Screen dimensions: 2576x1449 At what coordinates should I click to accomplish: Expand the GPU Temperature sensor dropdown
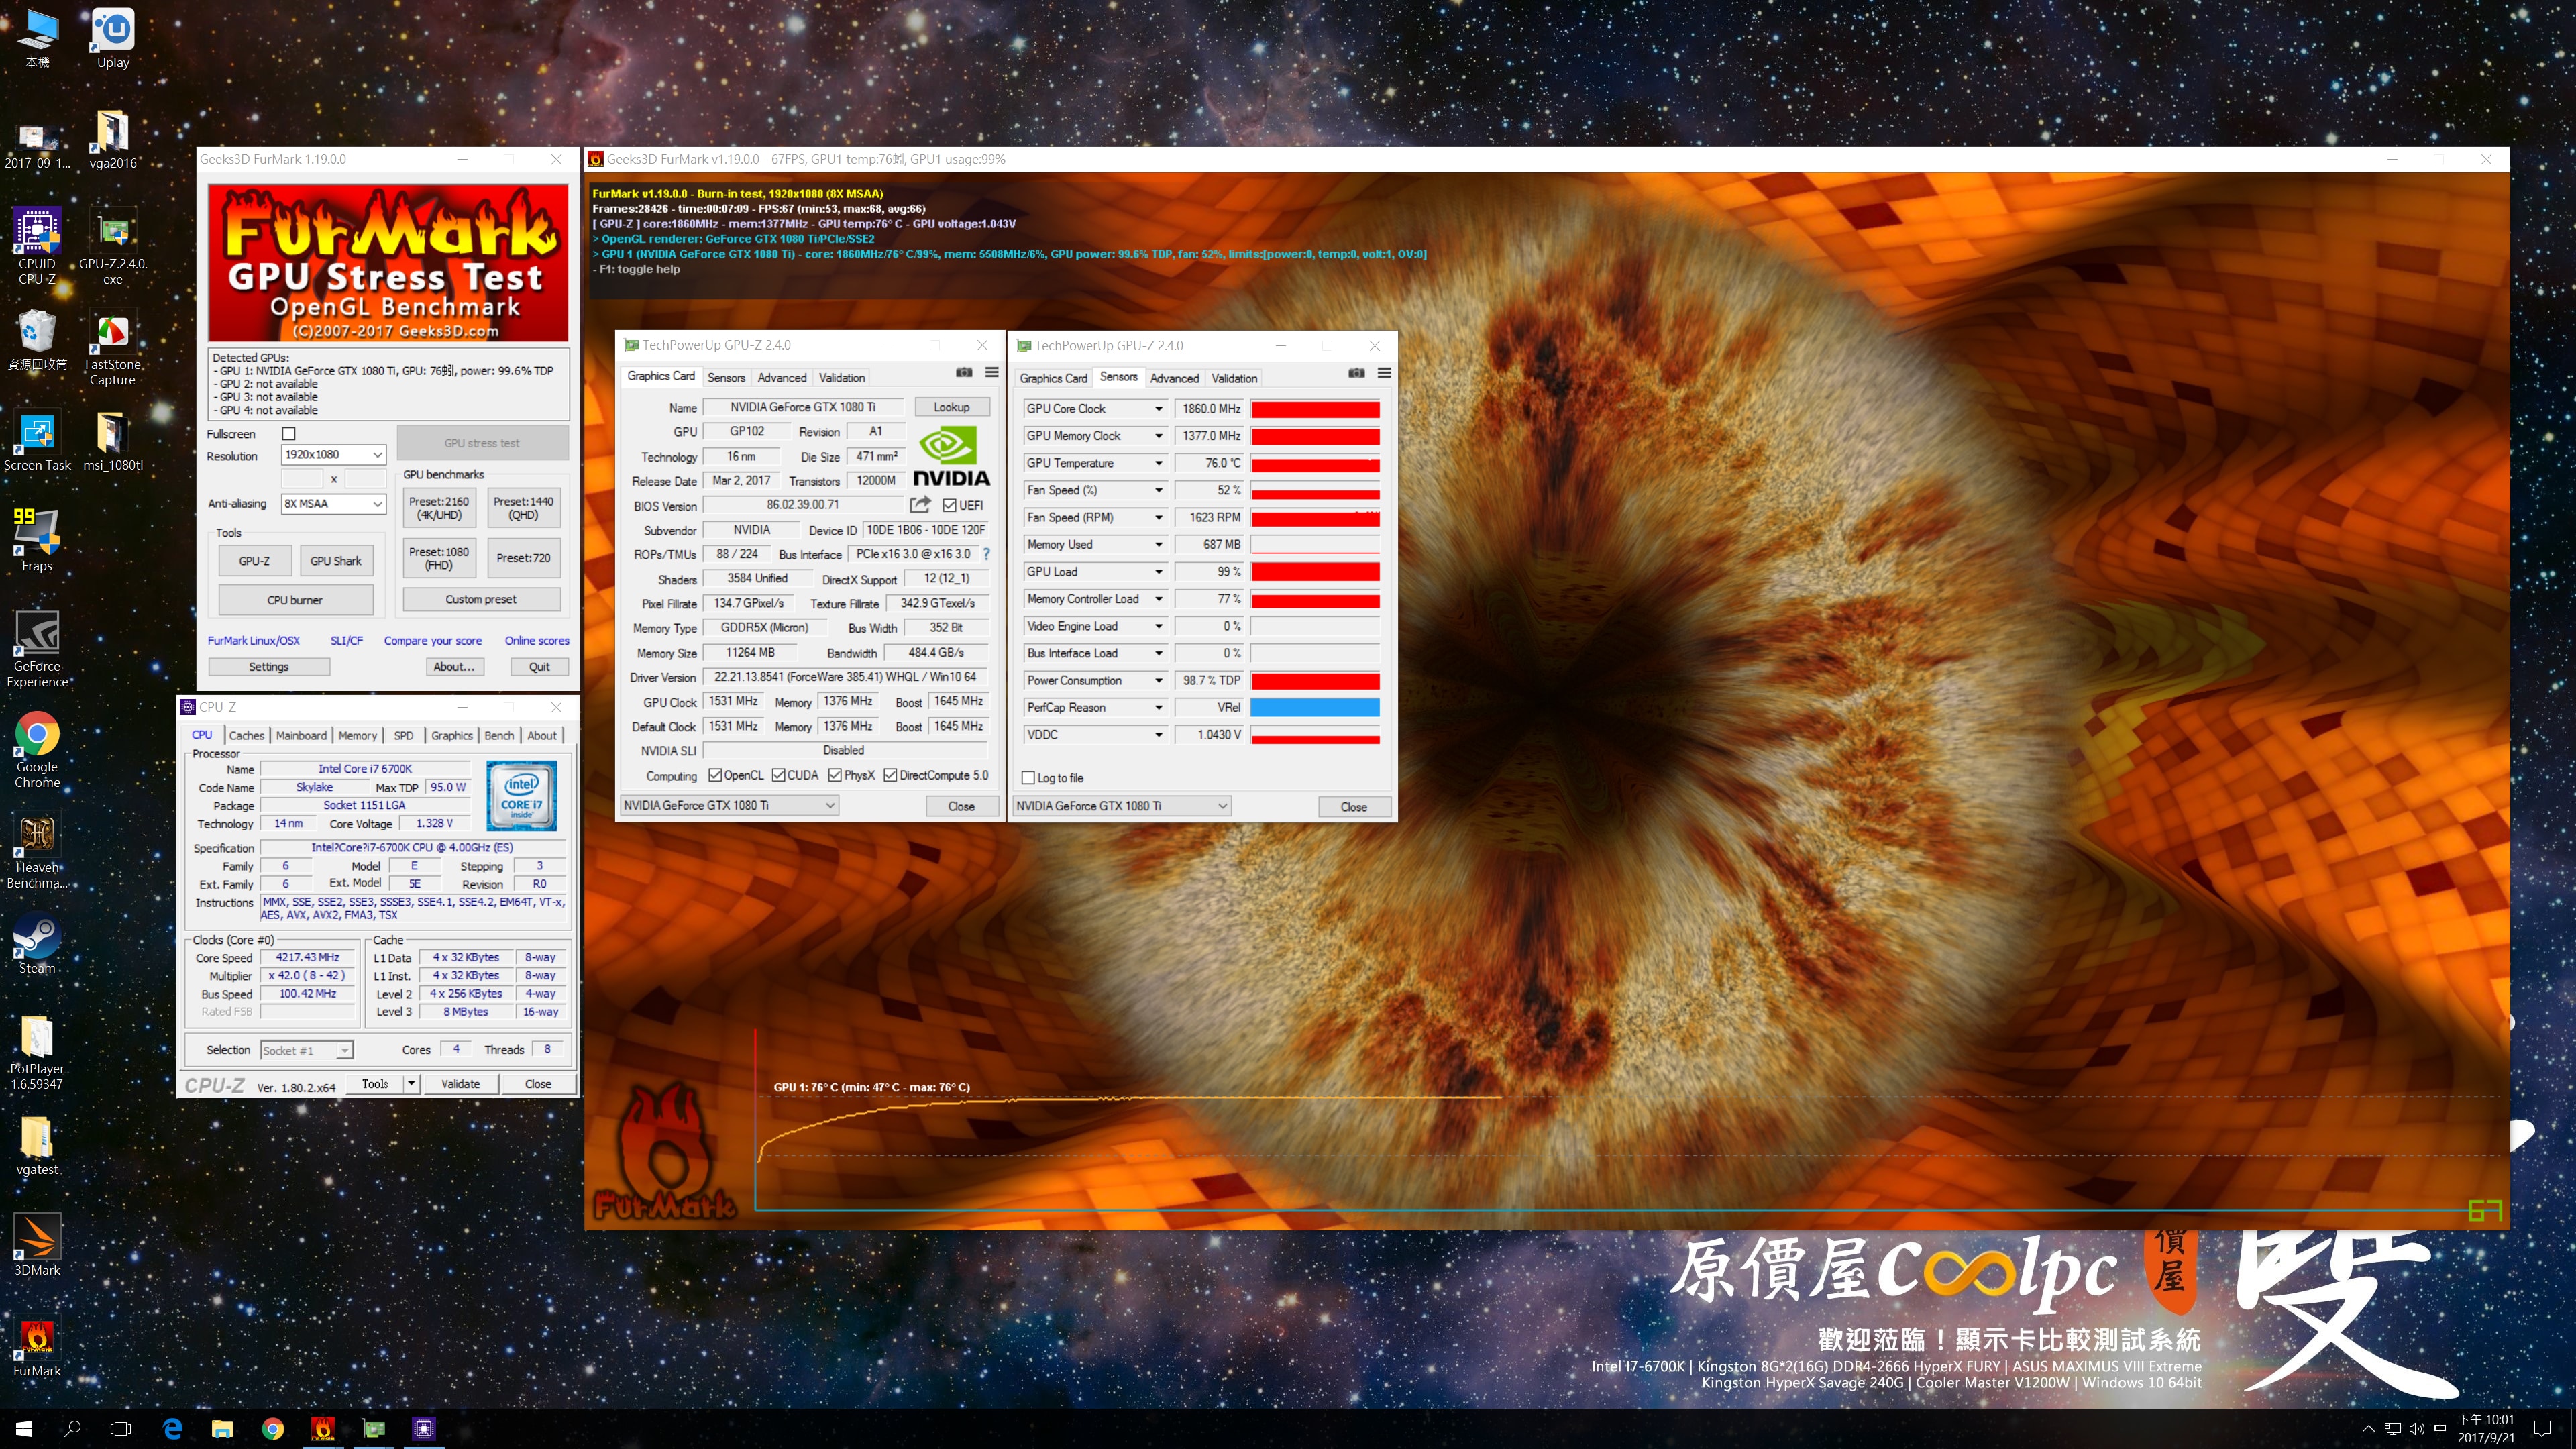click(x=1159, y=463)
